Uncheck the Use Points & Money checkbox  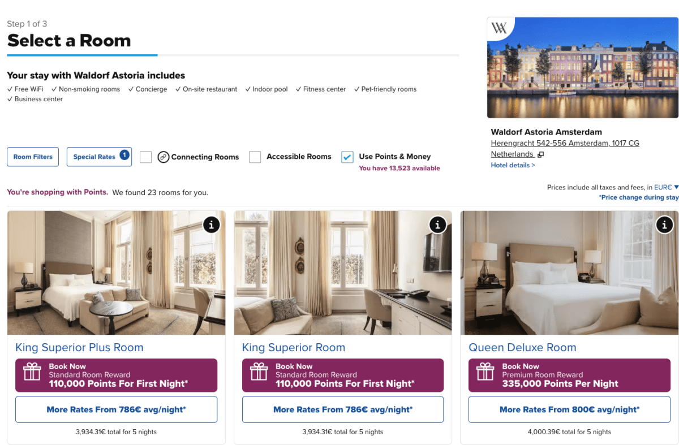pyautogui.click(x=347, y=157)
